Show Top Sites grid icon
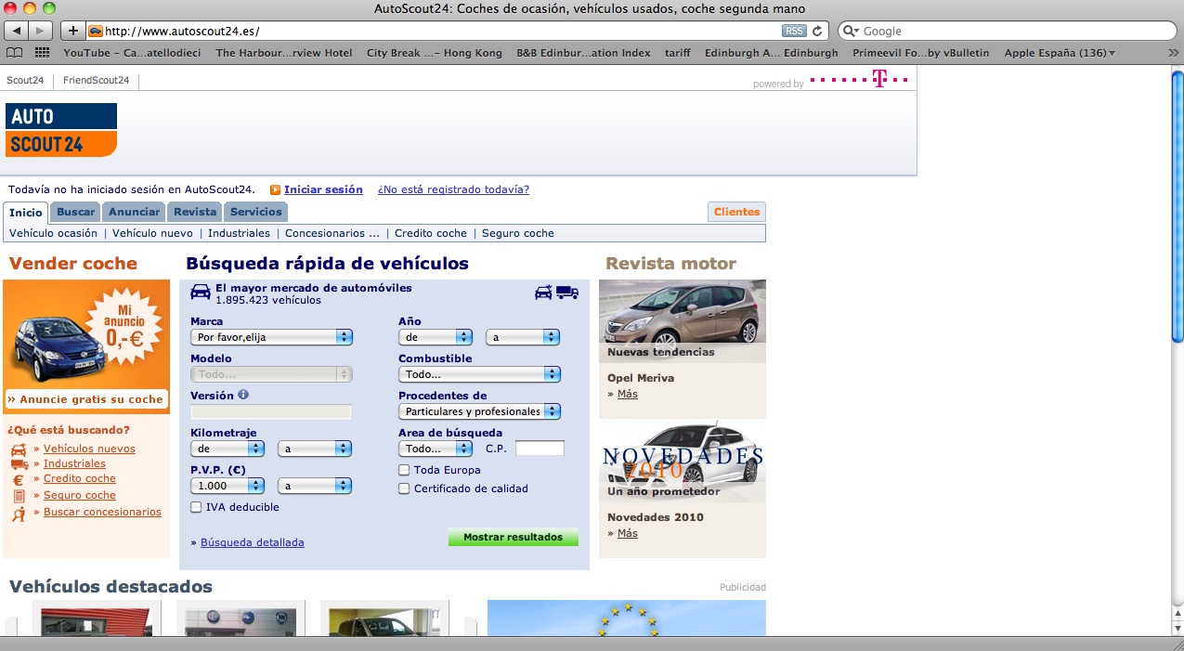This screenshot has width=1184, height=651. tap(42, 53)
